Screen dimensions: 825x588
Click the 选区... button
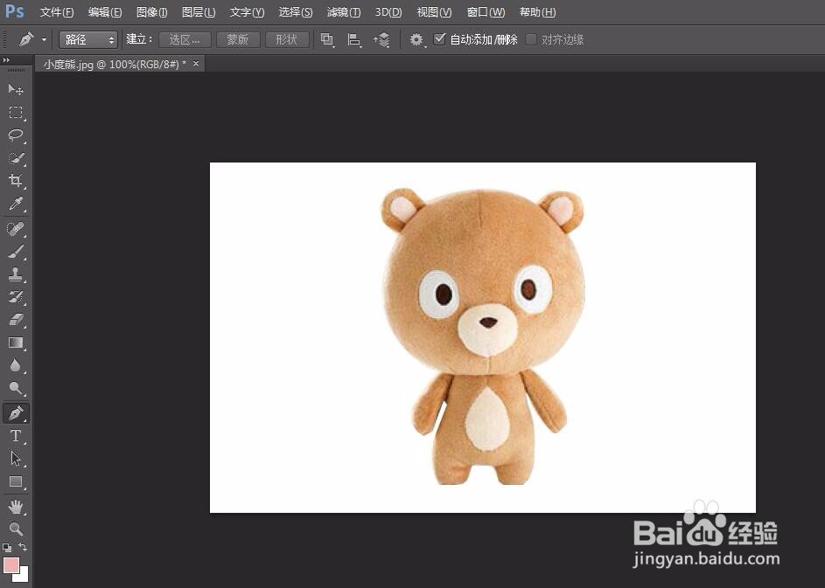tap(185, 39)
